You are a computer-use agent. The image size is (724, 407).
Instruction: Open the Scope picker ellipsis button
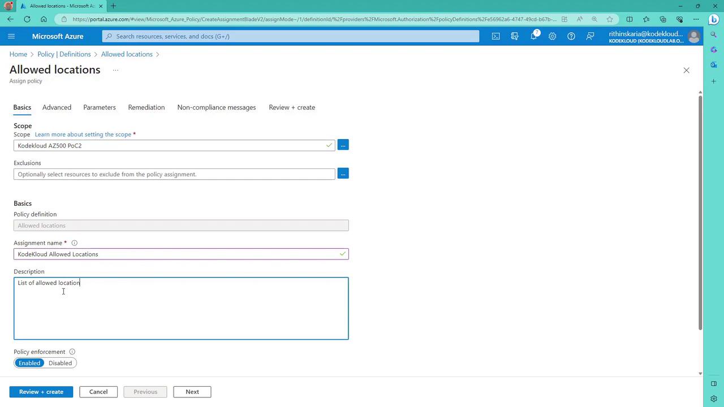point(343,145)
